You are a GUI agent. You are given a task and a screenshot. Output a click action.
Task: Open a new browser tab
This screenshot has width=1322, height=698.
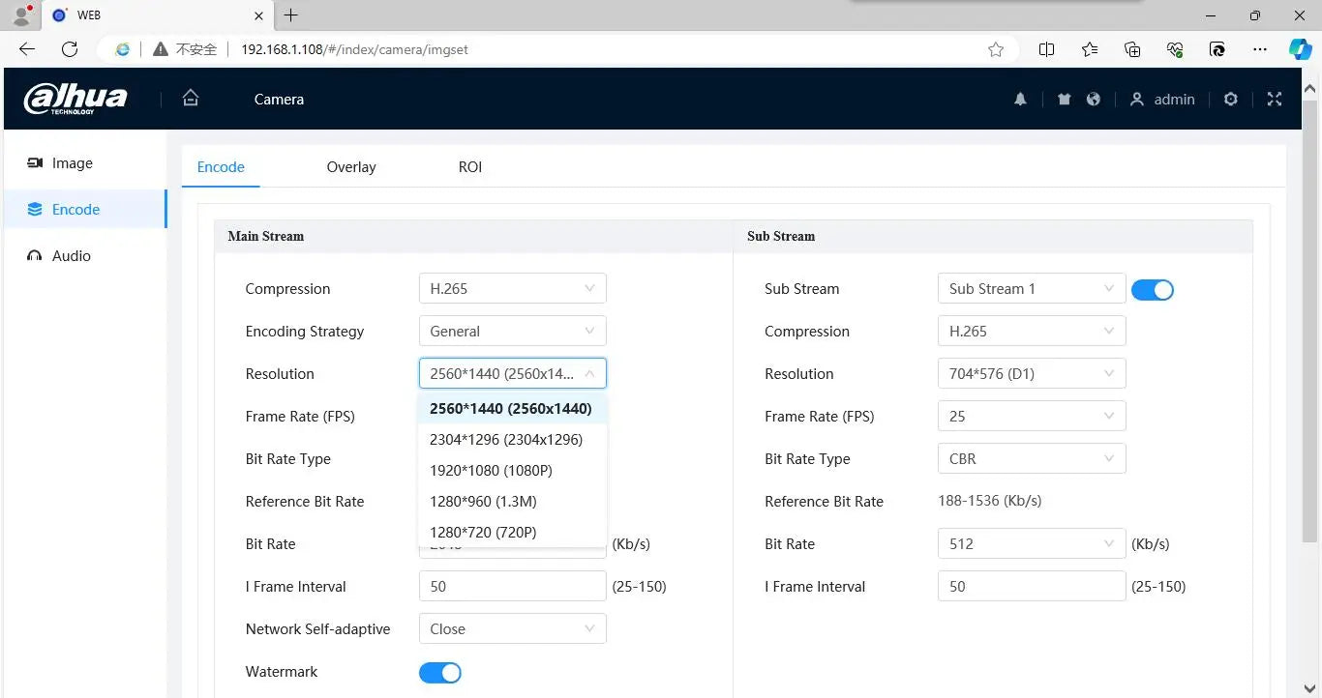[x=290, y=15]
